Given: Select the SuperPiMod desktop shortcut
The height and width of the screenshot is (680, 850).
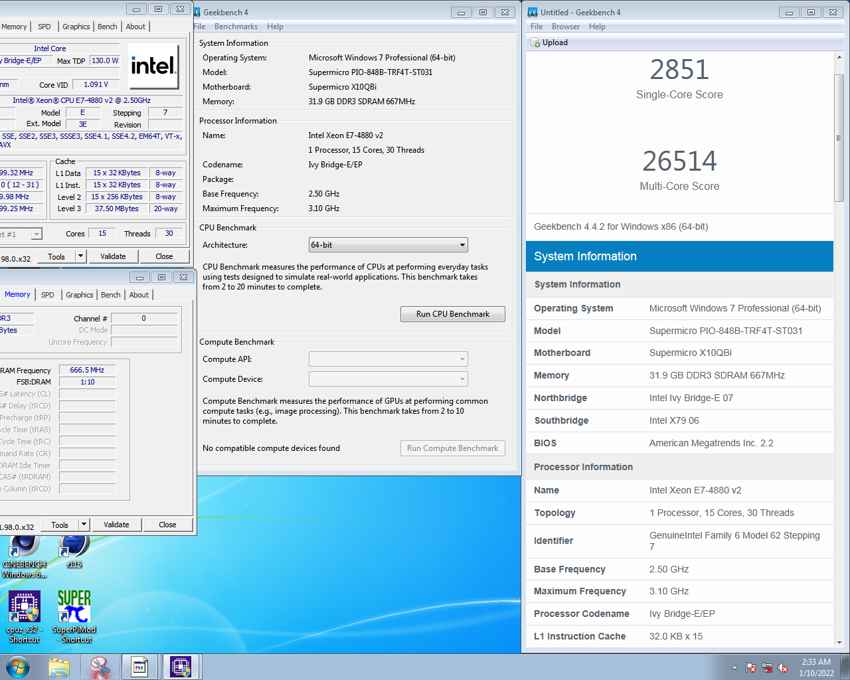Looking at the screenshot, I should (x=74, y=617).
